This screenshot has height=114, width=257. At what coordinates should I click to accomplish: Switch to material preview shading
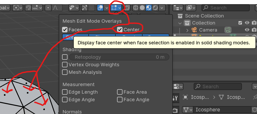pyautogui.click(x=149, y=8)
